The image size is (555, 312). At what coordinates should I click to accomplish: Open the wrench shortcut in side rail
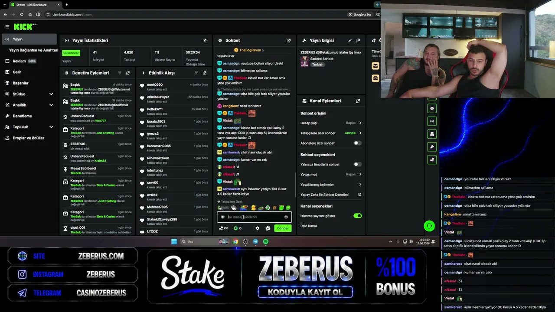click(432, 147)
